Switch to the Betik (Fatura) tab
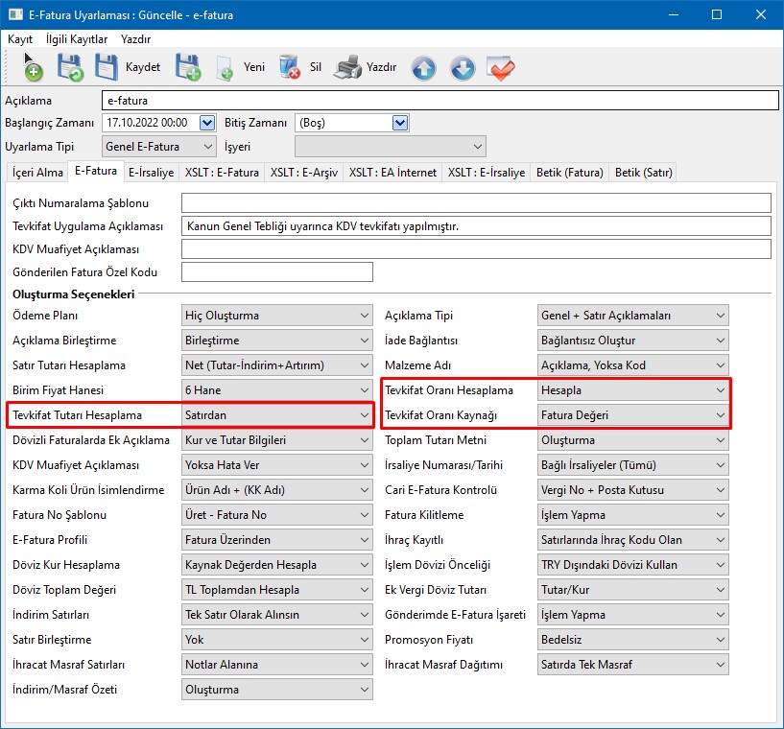 point(570,173)
